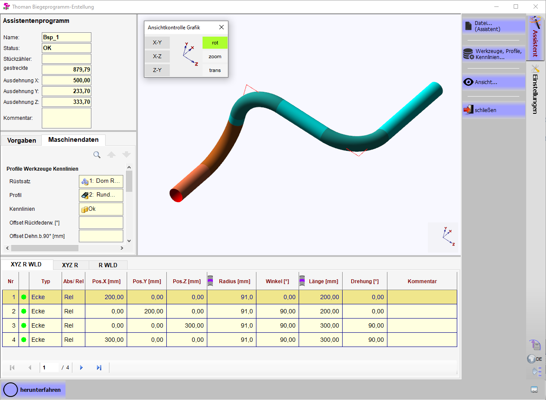Click the Radius column header icon
The width and height of the screenshot is (546, 400).
tap(211, 281)
